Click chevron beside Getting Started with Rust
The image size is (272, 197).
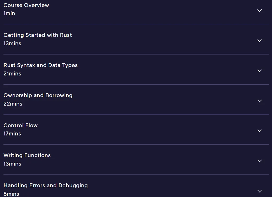[259, 41]
